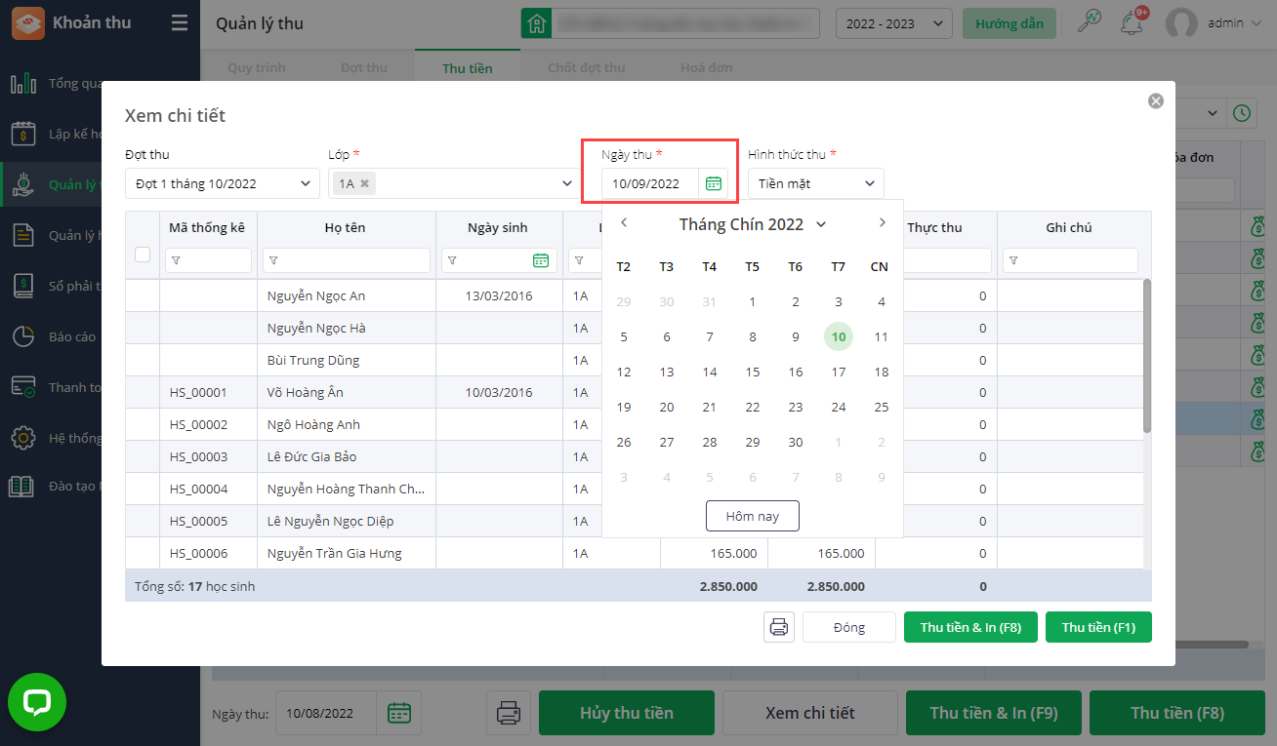Go to previous month in the calendar

(624, 223)
